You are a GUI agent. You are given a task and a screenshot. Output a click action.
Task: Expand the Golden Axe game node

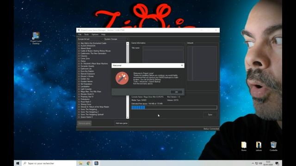(79, 79)
